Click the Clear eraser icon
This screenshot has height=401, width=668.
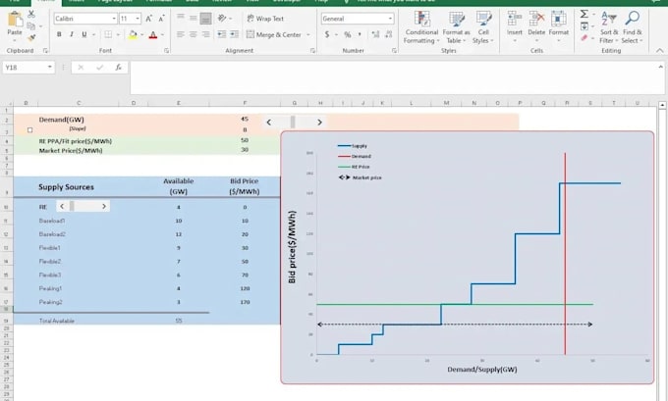584,38
